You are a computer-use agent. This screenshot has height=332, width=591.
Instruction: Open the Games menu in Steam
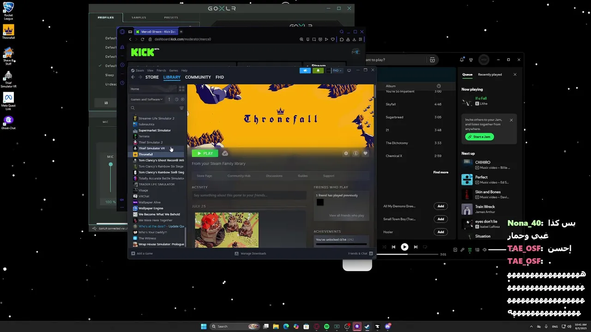174,71
